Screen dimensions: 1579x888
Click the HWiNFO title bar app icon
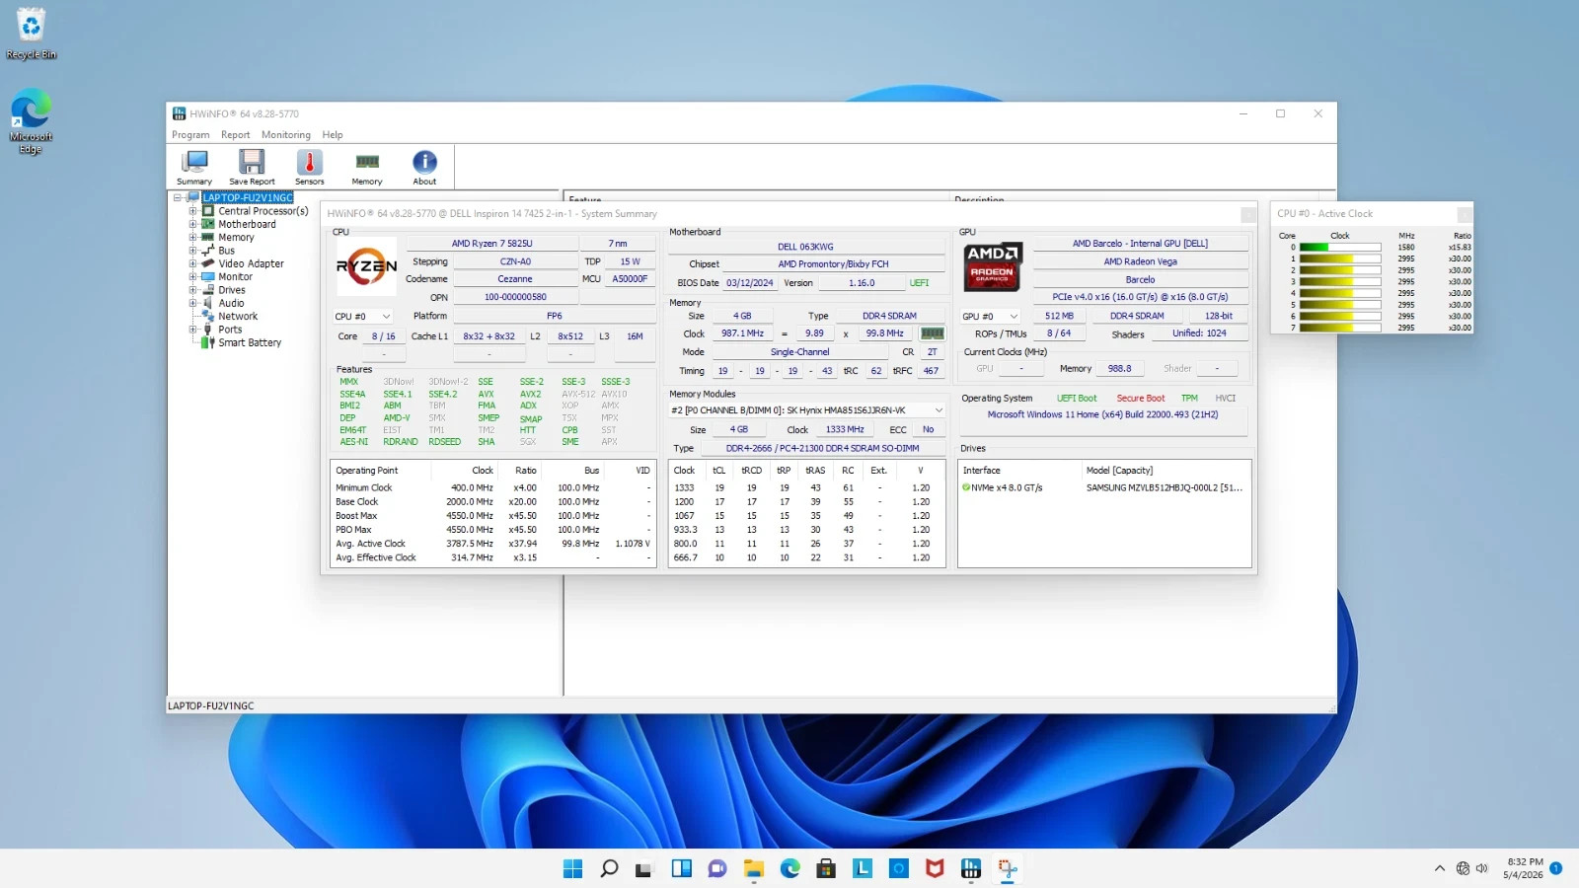click(x=180, y=113)
